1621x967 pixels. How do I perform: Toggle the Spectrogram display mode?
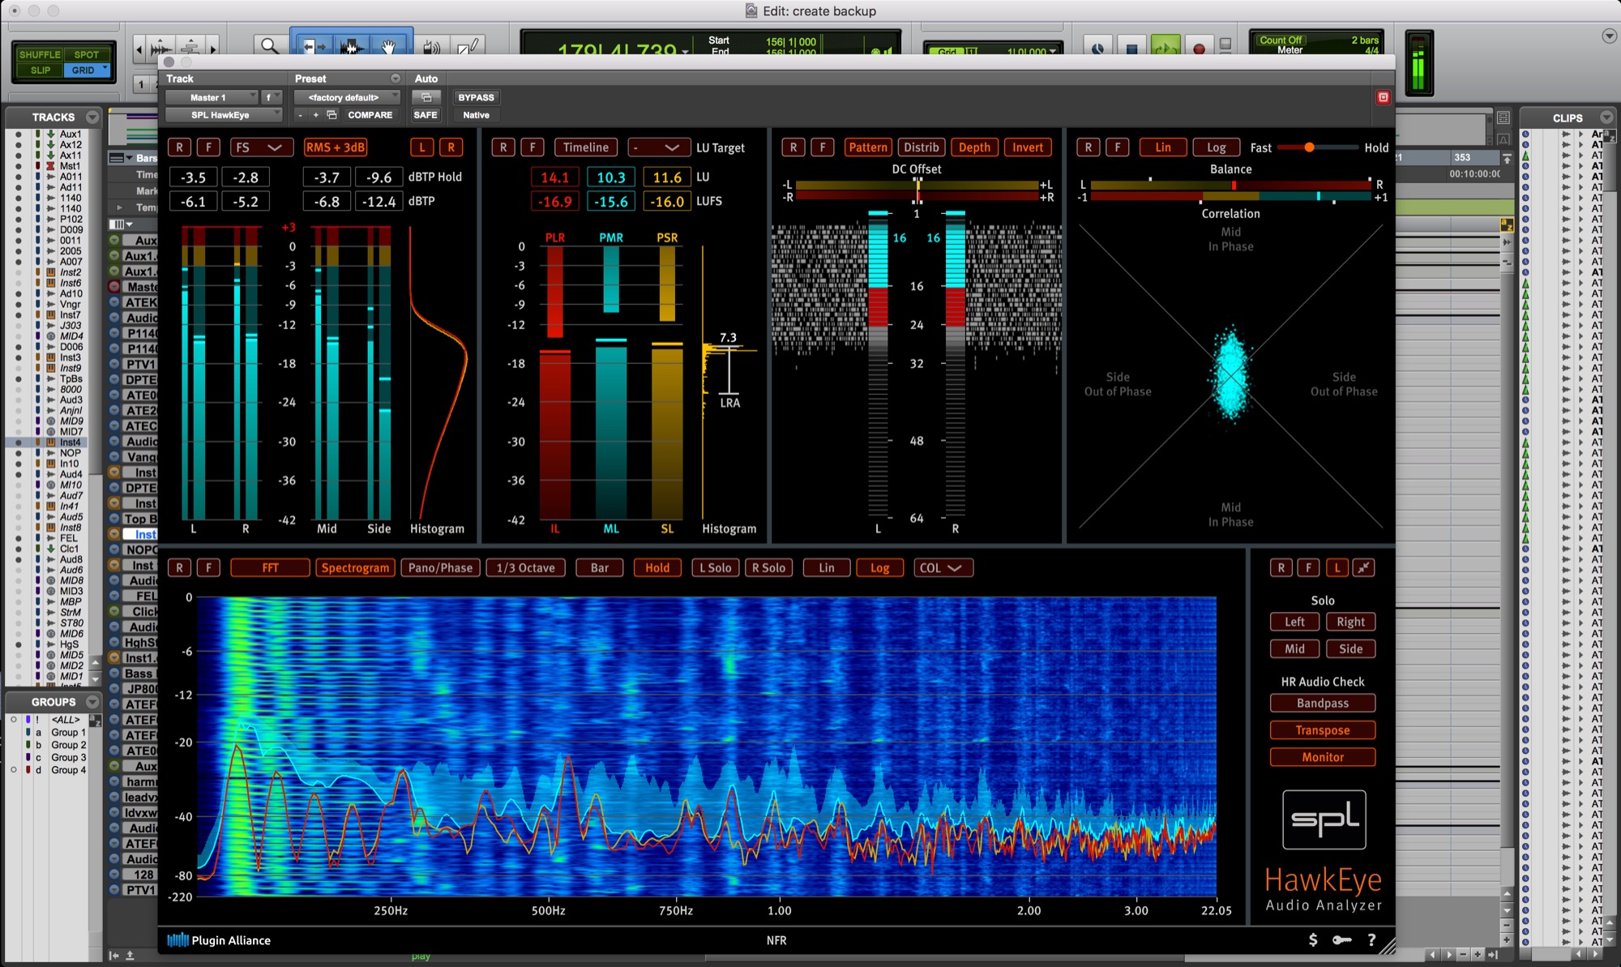click(355, 568)
